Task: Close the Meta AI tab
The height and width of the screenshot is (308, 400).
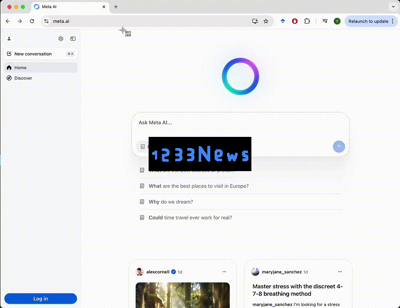Action: click(104, 7)
